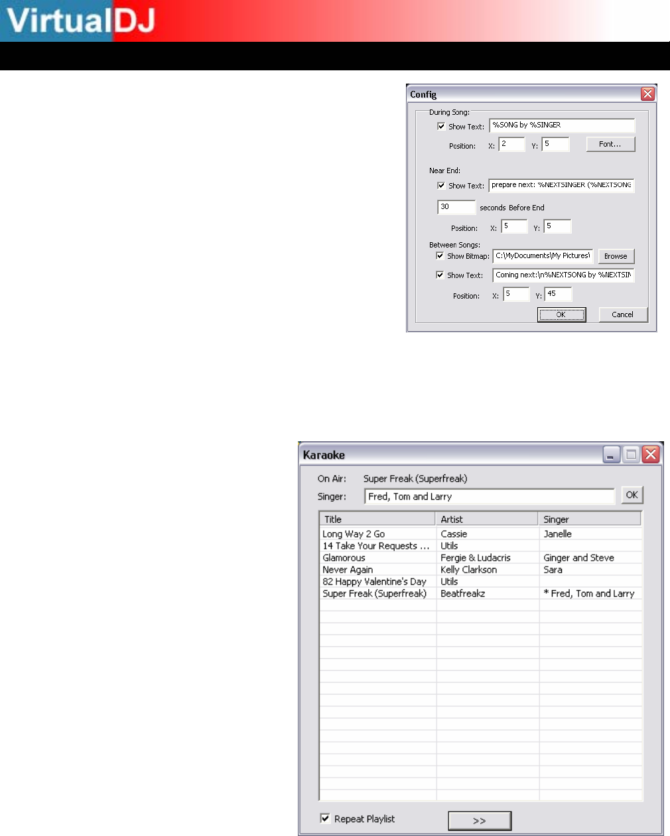Click the Singer name input field

(x=490, y=496)
